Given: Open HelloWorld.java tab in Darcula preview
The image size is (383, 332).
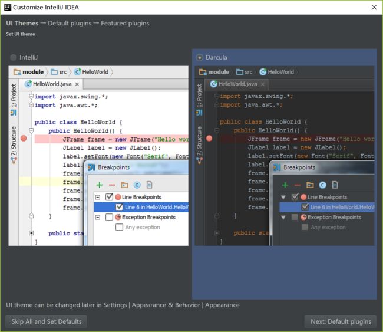Looking at the screenshot, I should tap(237, 84).
